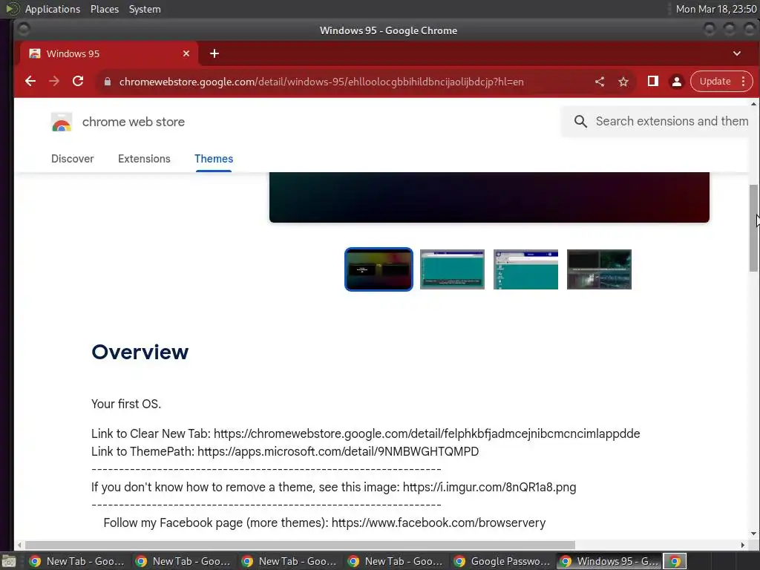Open the Places menu
This screenshot has width=760, height=570.
coord(104,9)
